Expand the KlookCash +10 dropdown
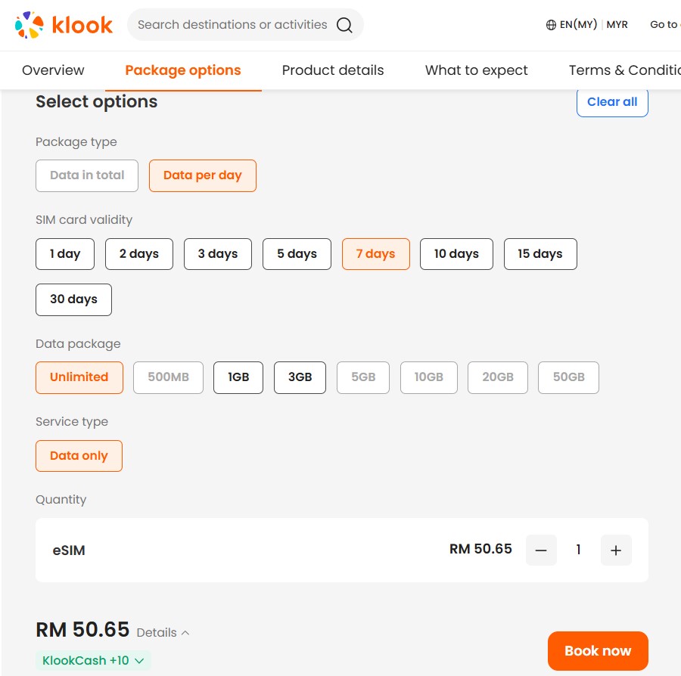 click(x=93, y=660)
